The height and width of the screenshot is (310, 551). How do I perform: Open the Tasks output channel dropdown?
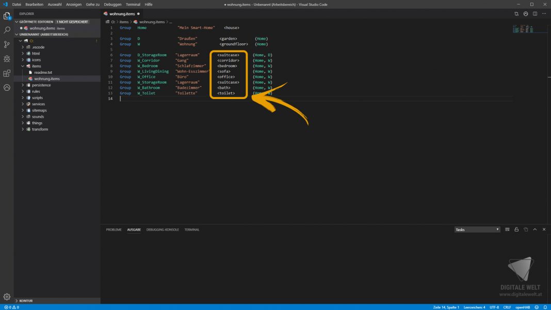[477, 230]
